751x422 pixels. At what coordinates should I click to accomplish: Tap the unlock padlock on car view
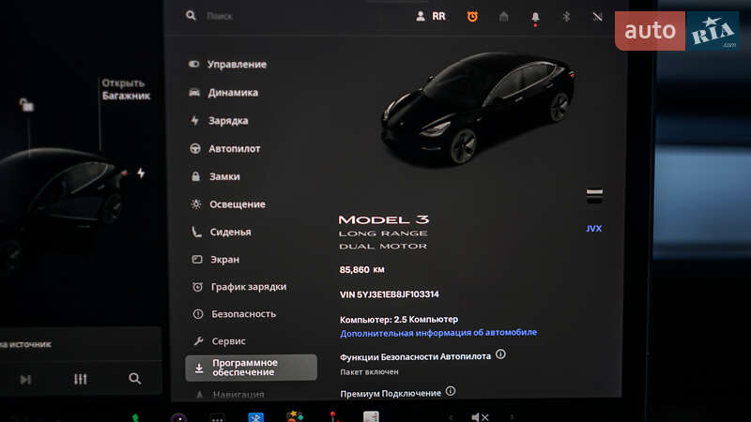[26, 104]
